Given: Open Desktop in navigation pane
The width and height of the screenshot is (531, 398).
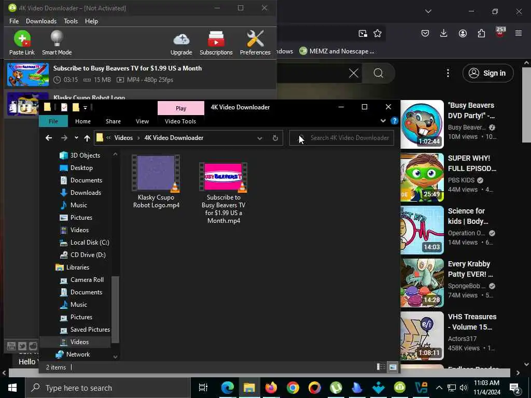Looking at the screenshot, I should [81, 168].
